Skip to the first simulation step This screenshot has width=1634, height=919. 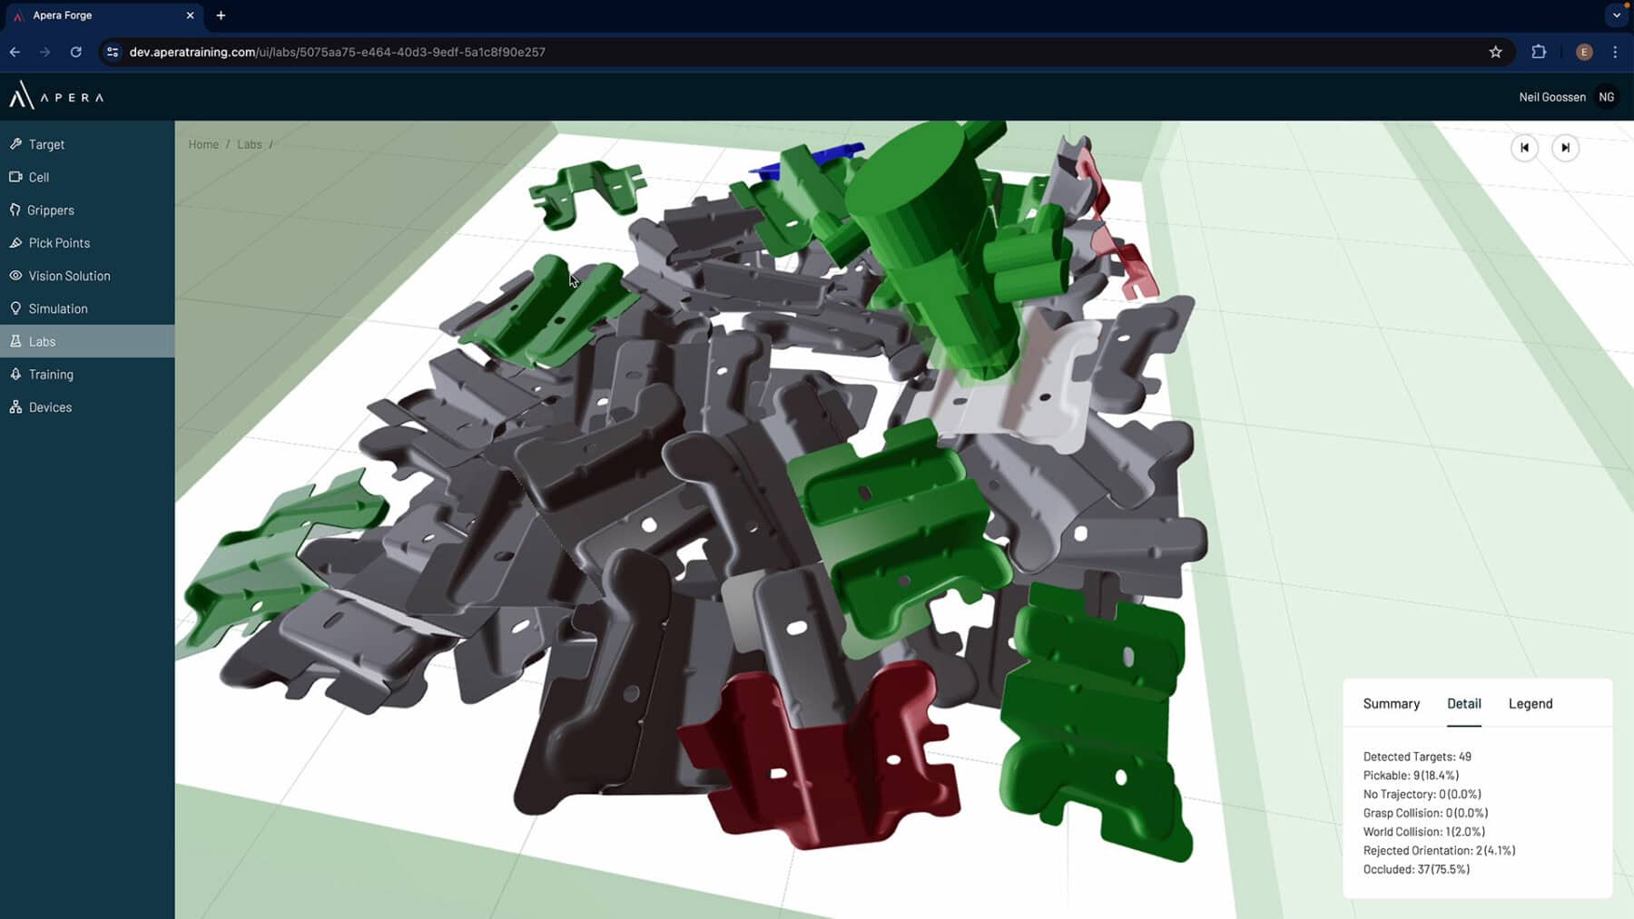click(x=1525, y=148)
